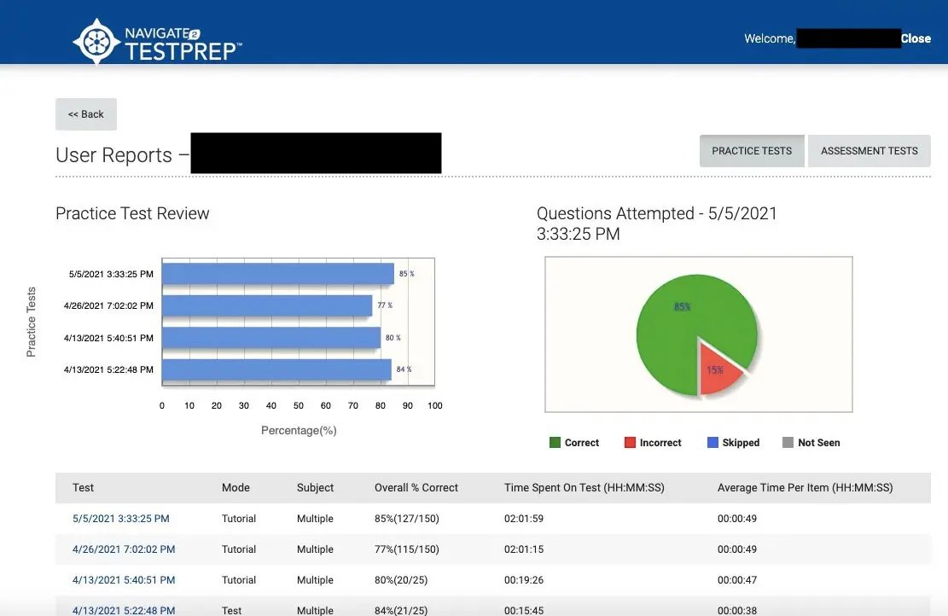Click the red 15% pie slice
This screenshot has width=948, height=616.
point(717,368)
